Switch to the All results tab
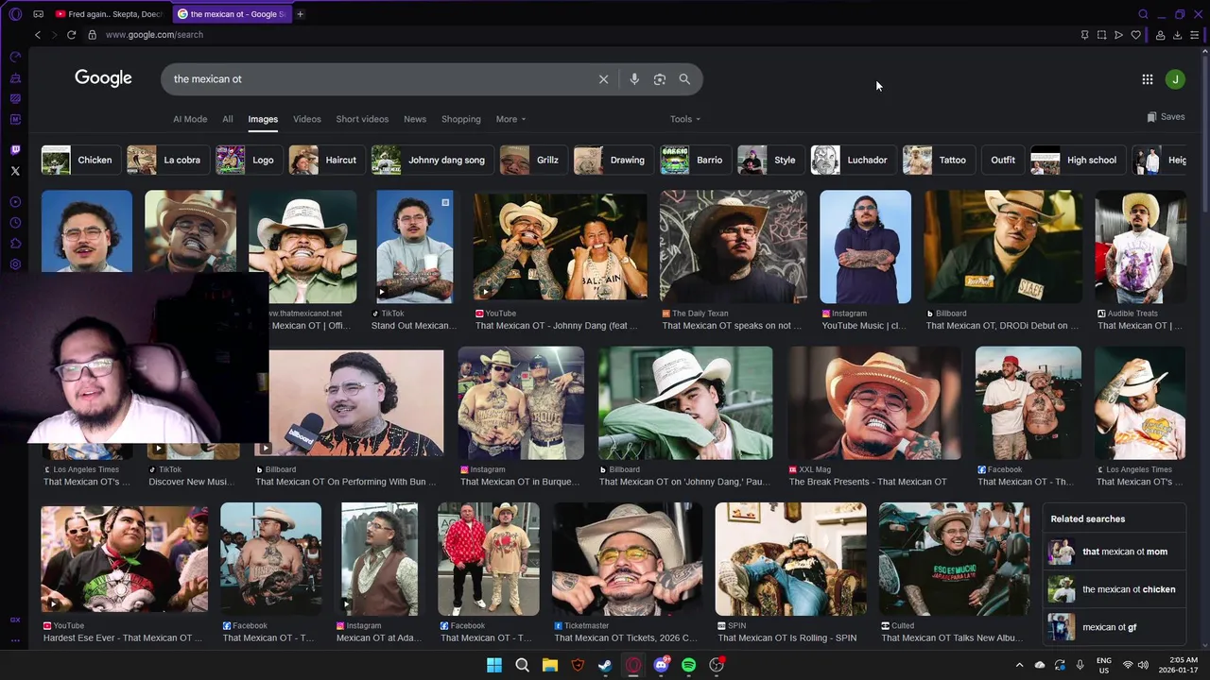Viewport: 1210px width, 680px height. coord(228,119)
